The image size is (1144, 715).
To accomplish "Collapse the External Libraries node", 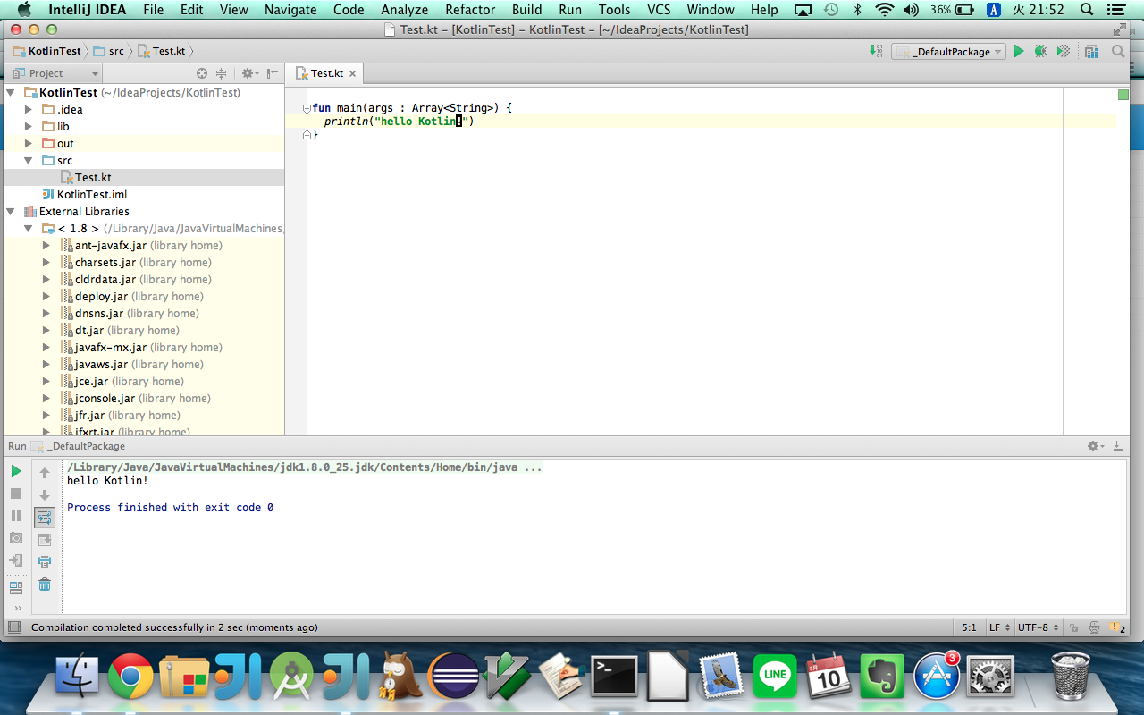I will point(11,211).
